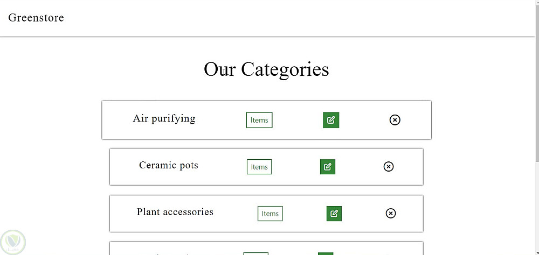The width and height of the screenshot is (539, 255).
Task: Click the green edit icon in the cut-off fourth row
Action: (x=326, y=253)
